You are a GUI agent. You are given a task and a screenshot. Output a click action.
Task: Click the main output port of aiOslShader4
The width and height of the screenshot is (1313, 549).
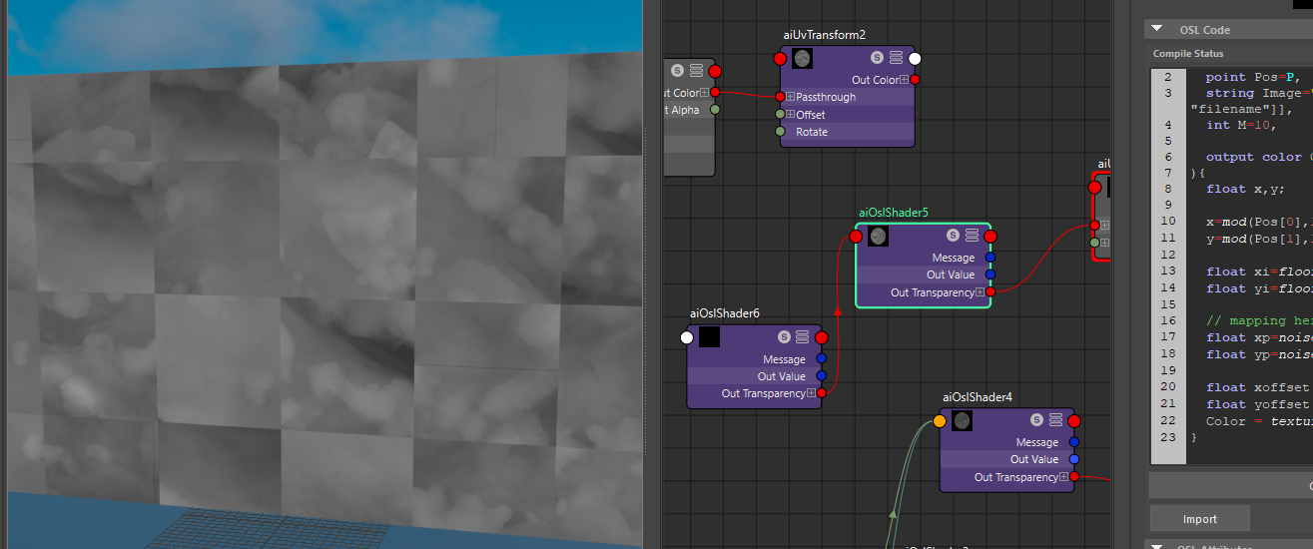(x=1074, y=421)
